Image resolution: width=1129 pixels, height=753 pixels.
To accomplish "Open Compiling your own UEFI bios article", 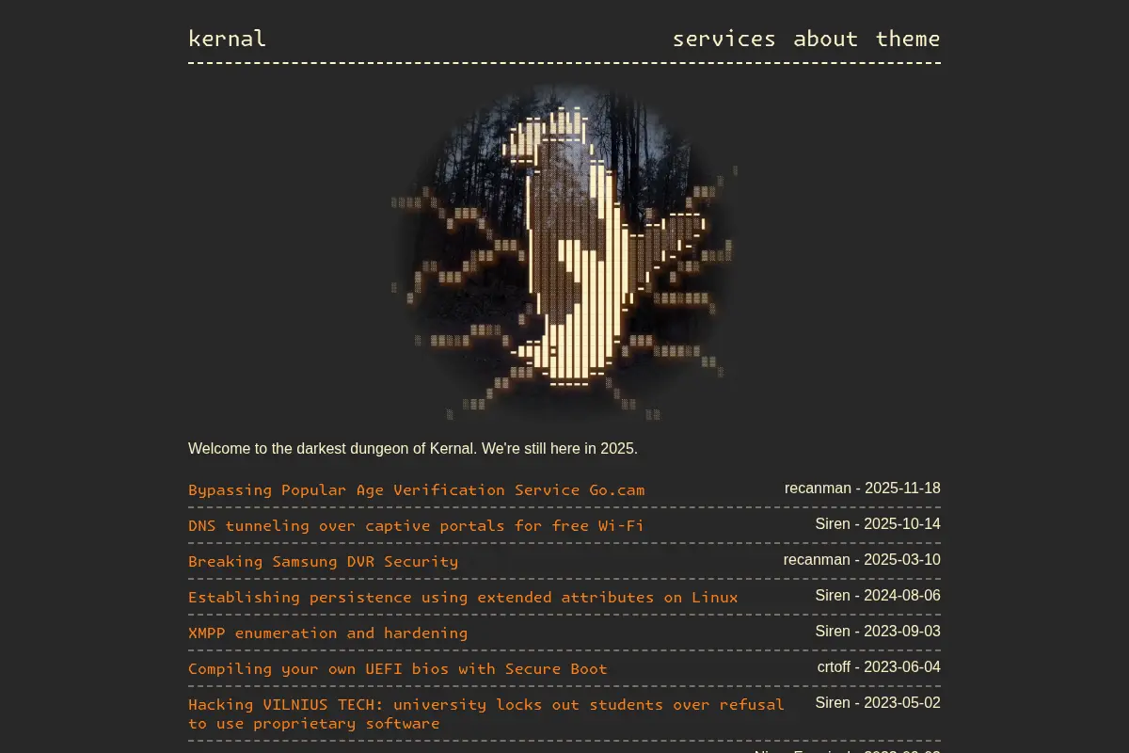I will click(x=397, y=668).
